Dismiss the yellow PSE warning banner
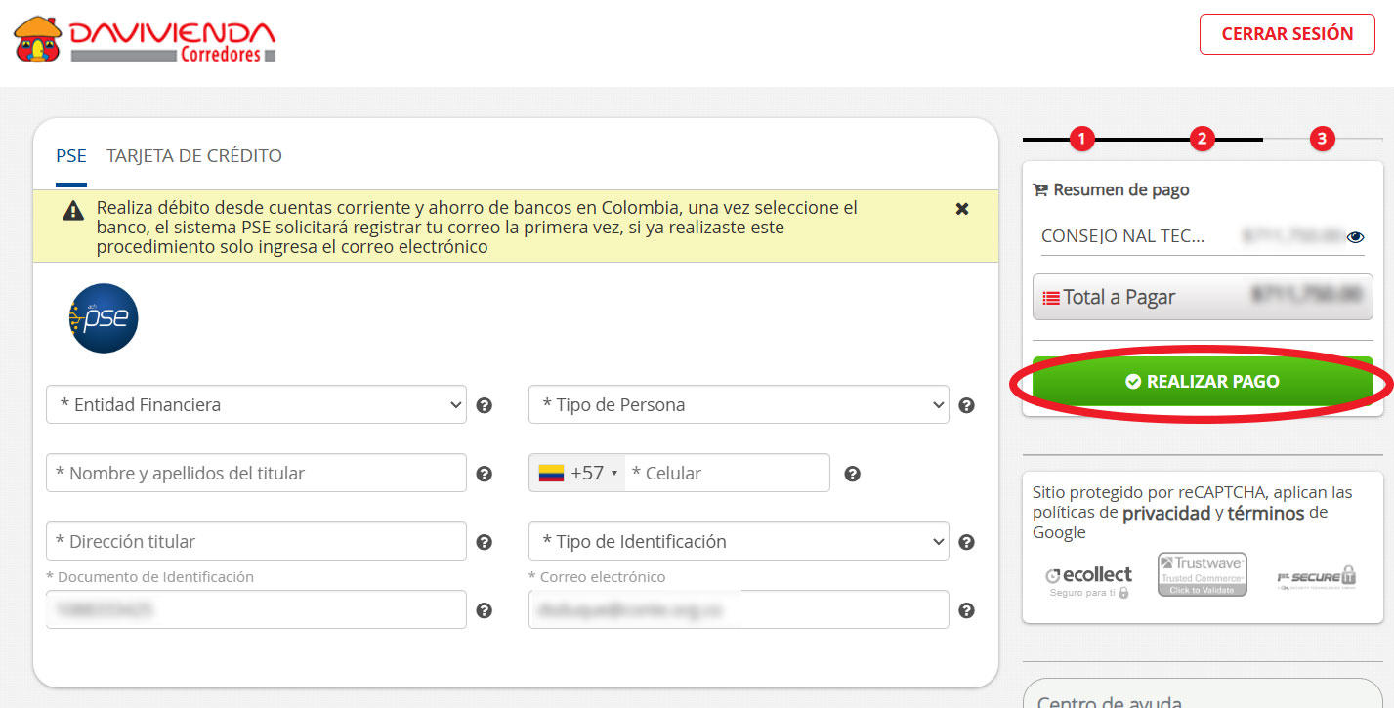 tap(961, 209)
